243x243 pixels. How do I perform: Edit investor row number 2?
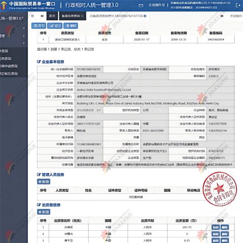[x=216, y=234]
